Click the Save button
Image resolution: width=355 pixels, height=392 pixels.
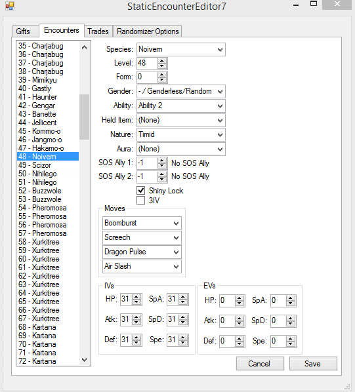click(313, 364)
